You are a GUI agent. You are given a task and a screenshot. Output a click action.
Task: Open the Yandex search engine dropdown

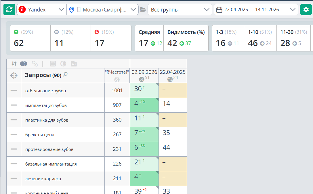(41, 9)
